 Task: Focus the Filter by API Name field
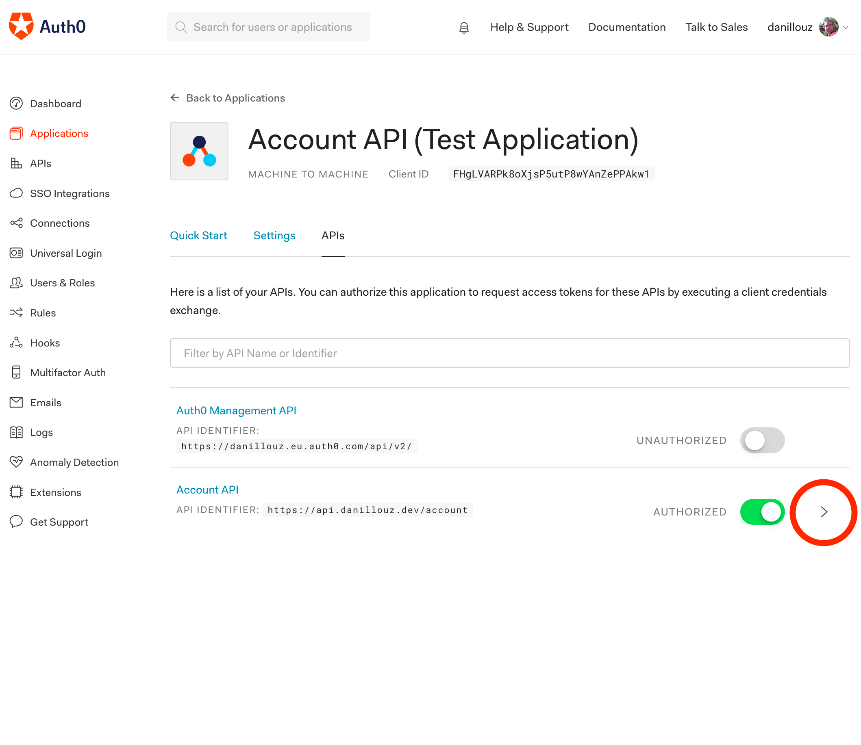tap(509, 353)
